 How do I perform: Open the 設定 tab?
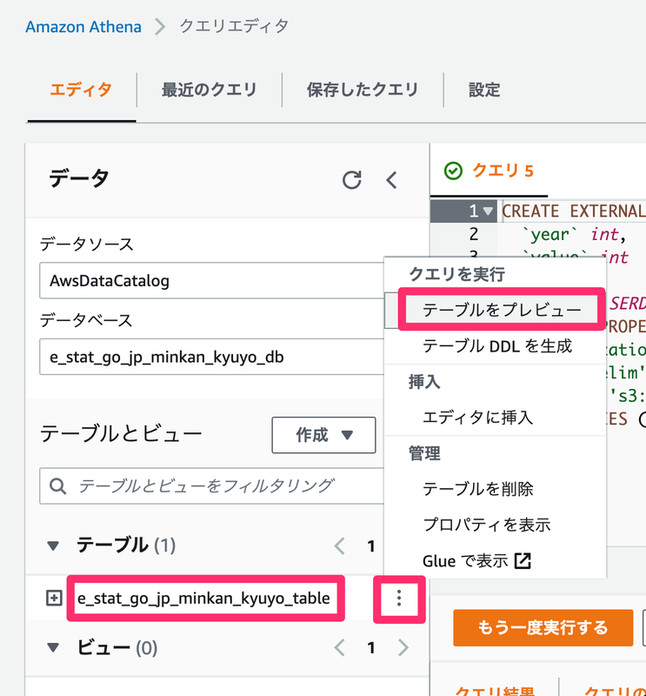[x=484, y=90]
